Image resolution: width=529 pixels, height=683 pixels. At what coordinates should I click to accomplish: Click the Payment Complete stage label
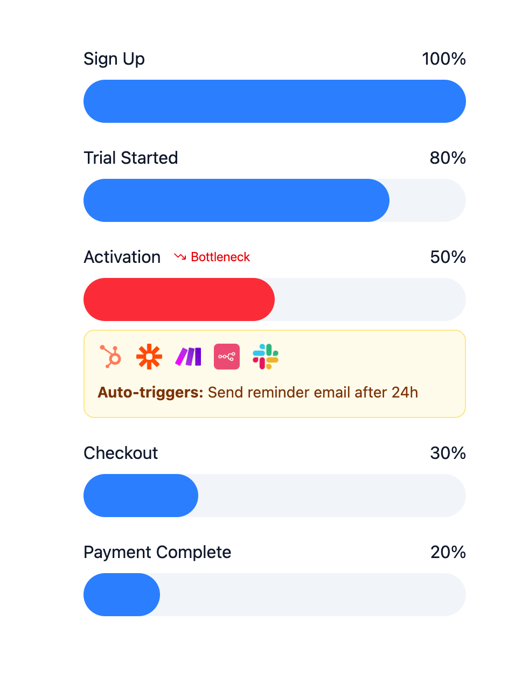(157, 552)
